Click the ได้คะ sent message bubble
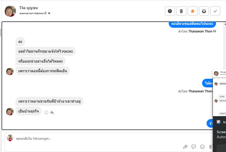 [207, 83]
